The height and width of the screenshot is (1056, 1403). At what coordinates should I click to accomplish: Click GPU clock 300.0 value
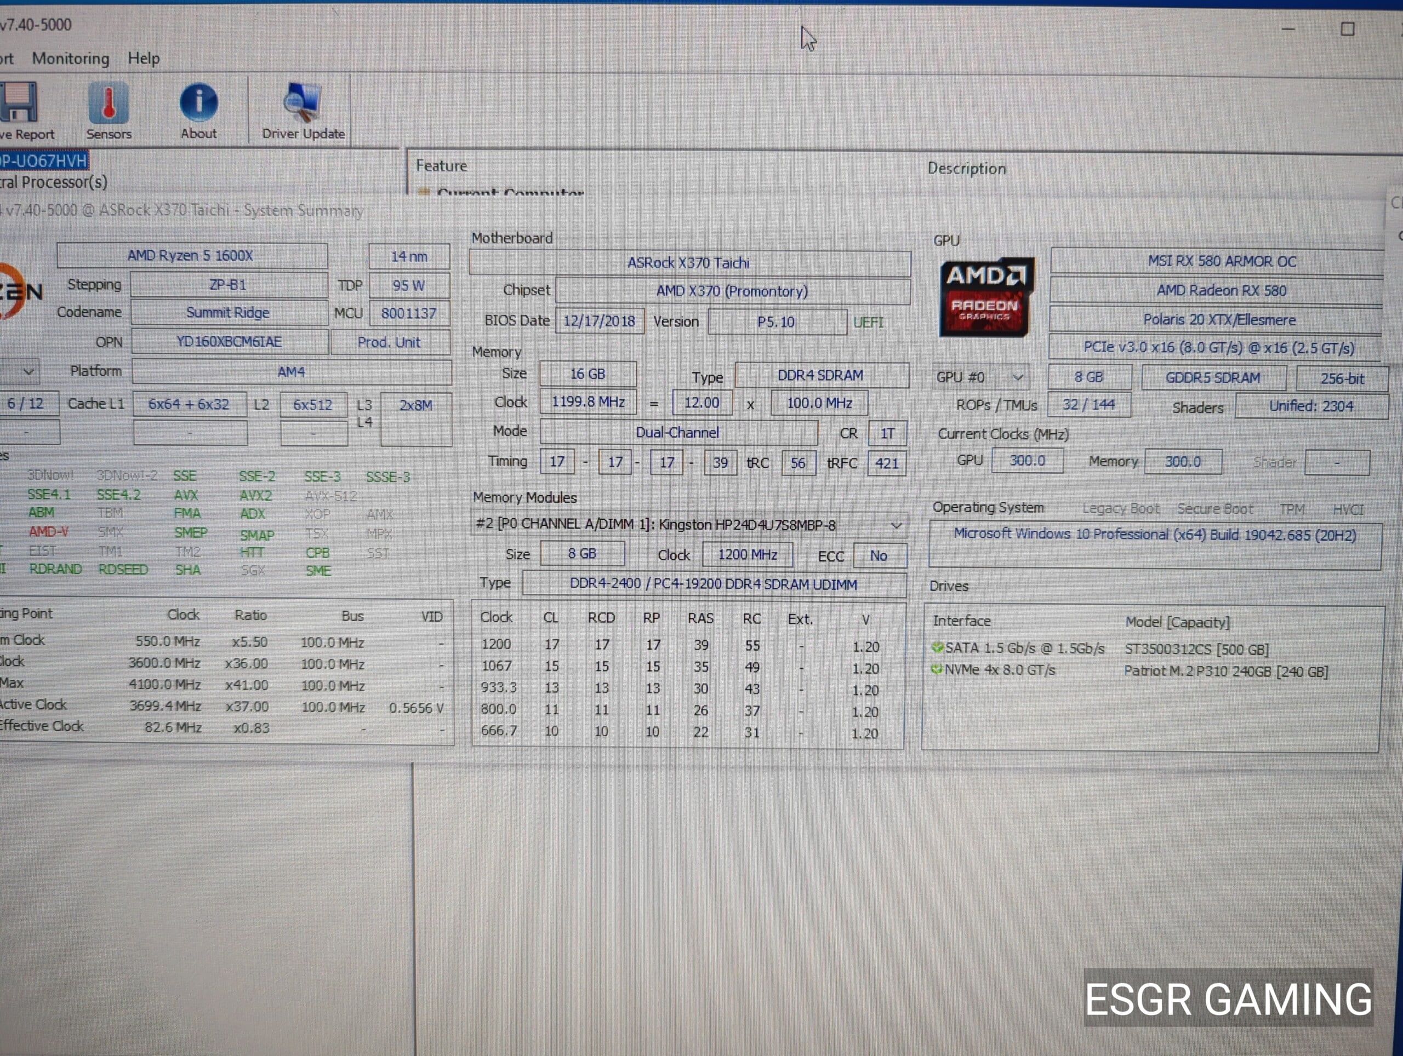tap(1028, 461)
